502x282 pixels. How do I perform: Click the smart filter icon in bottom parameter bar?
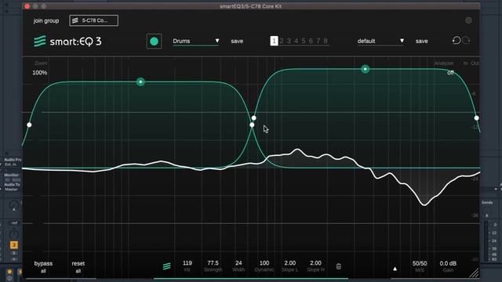pyautogui.click(x=167, y=266)
